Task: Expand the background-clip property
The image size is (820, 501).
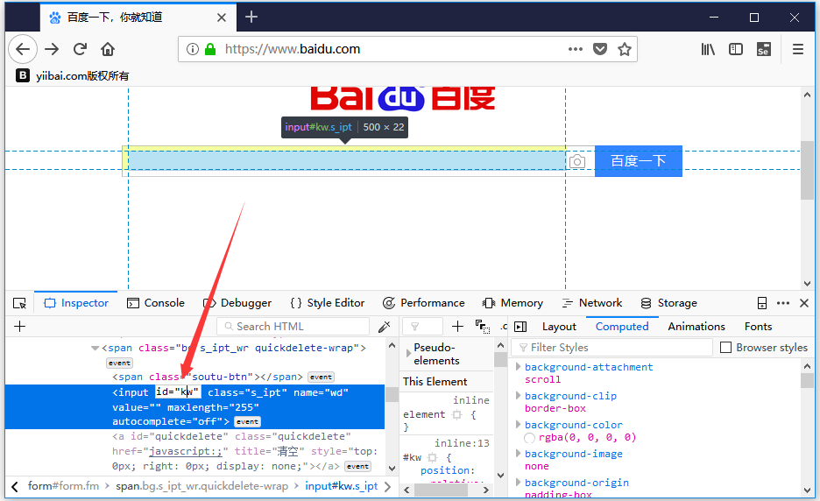Action: (519, 395)
